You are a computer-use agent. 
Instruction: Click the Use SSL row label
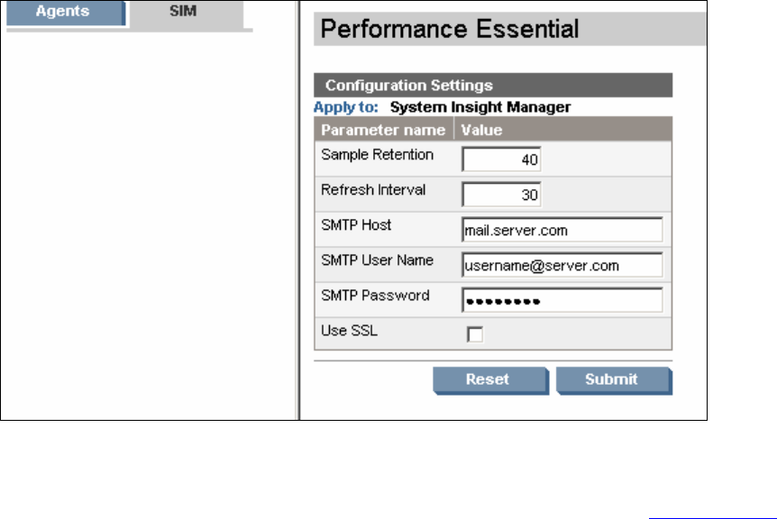(x=349, y=331)
